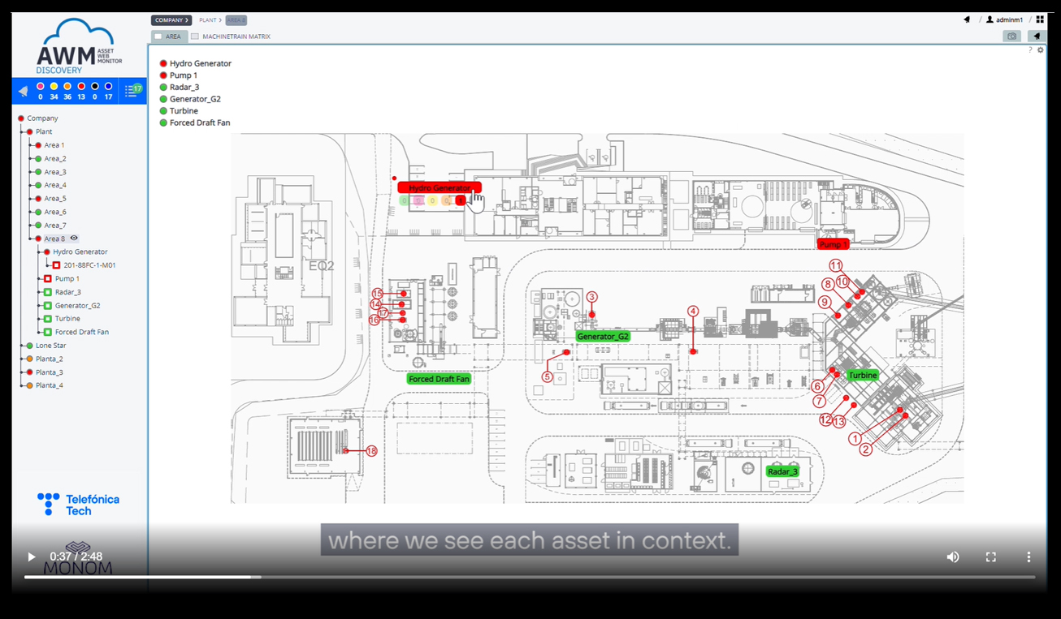Click sensor marker 15 on the map
Viewport: 1061px width, 619px height.
pyautogui.click(x=377, y=293)
